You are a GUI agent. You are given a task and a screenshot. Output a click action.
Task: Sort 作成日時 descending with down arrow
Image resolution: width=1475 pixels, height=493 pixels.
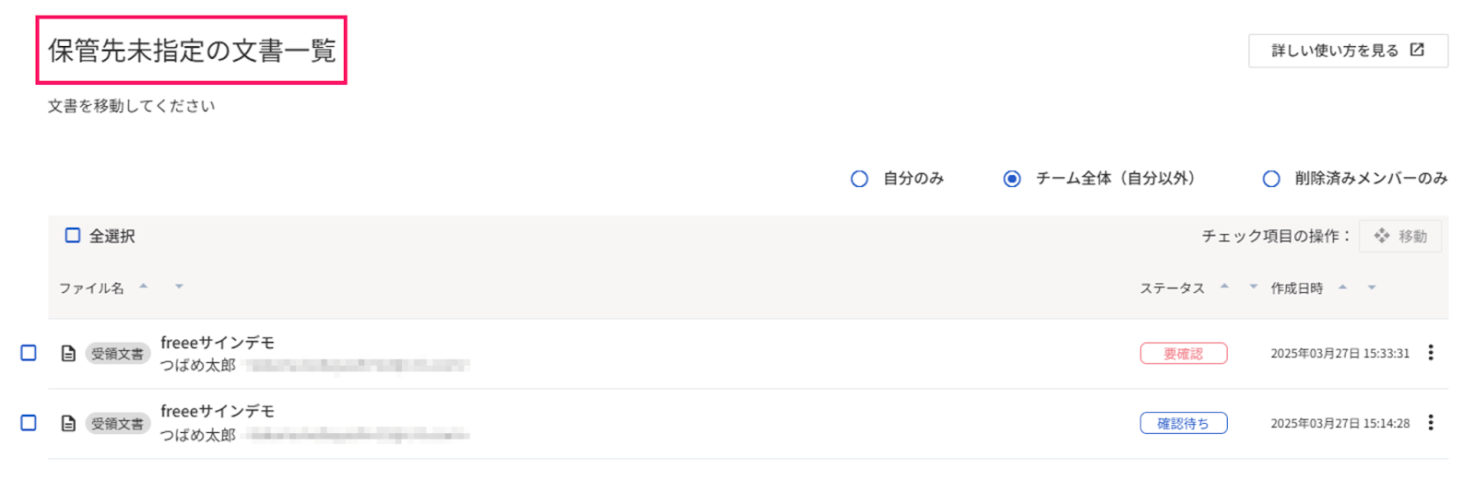1372,287
